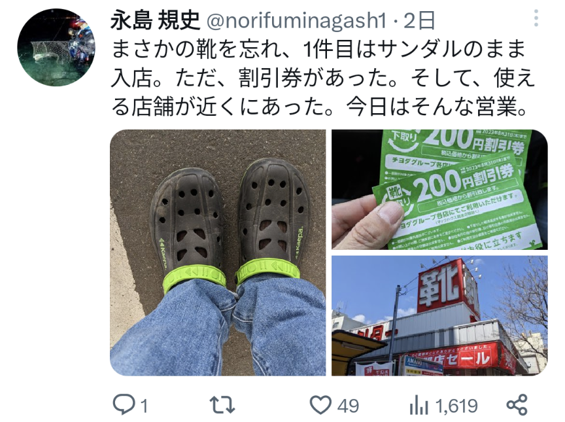
Task: Open handle @norifuminagash1
Action: [x=296, y=20]
